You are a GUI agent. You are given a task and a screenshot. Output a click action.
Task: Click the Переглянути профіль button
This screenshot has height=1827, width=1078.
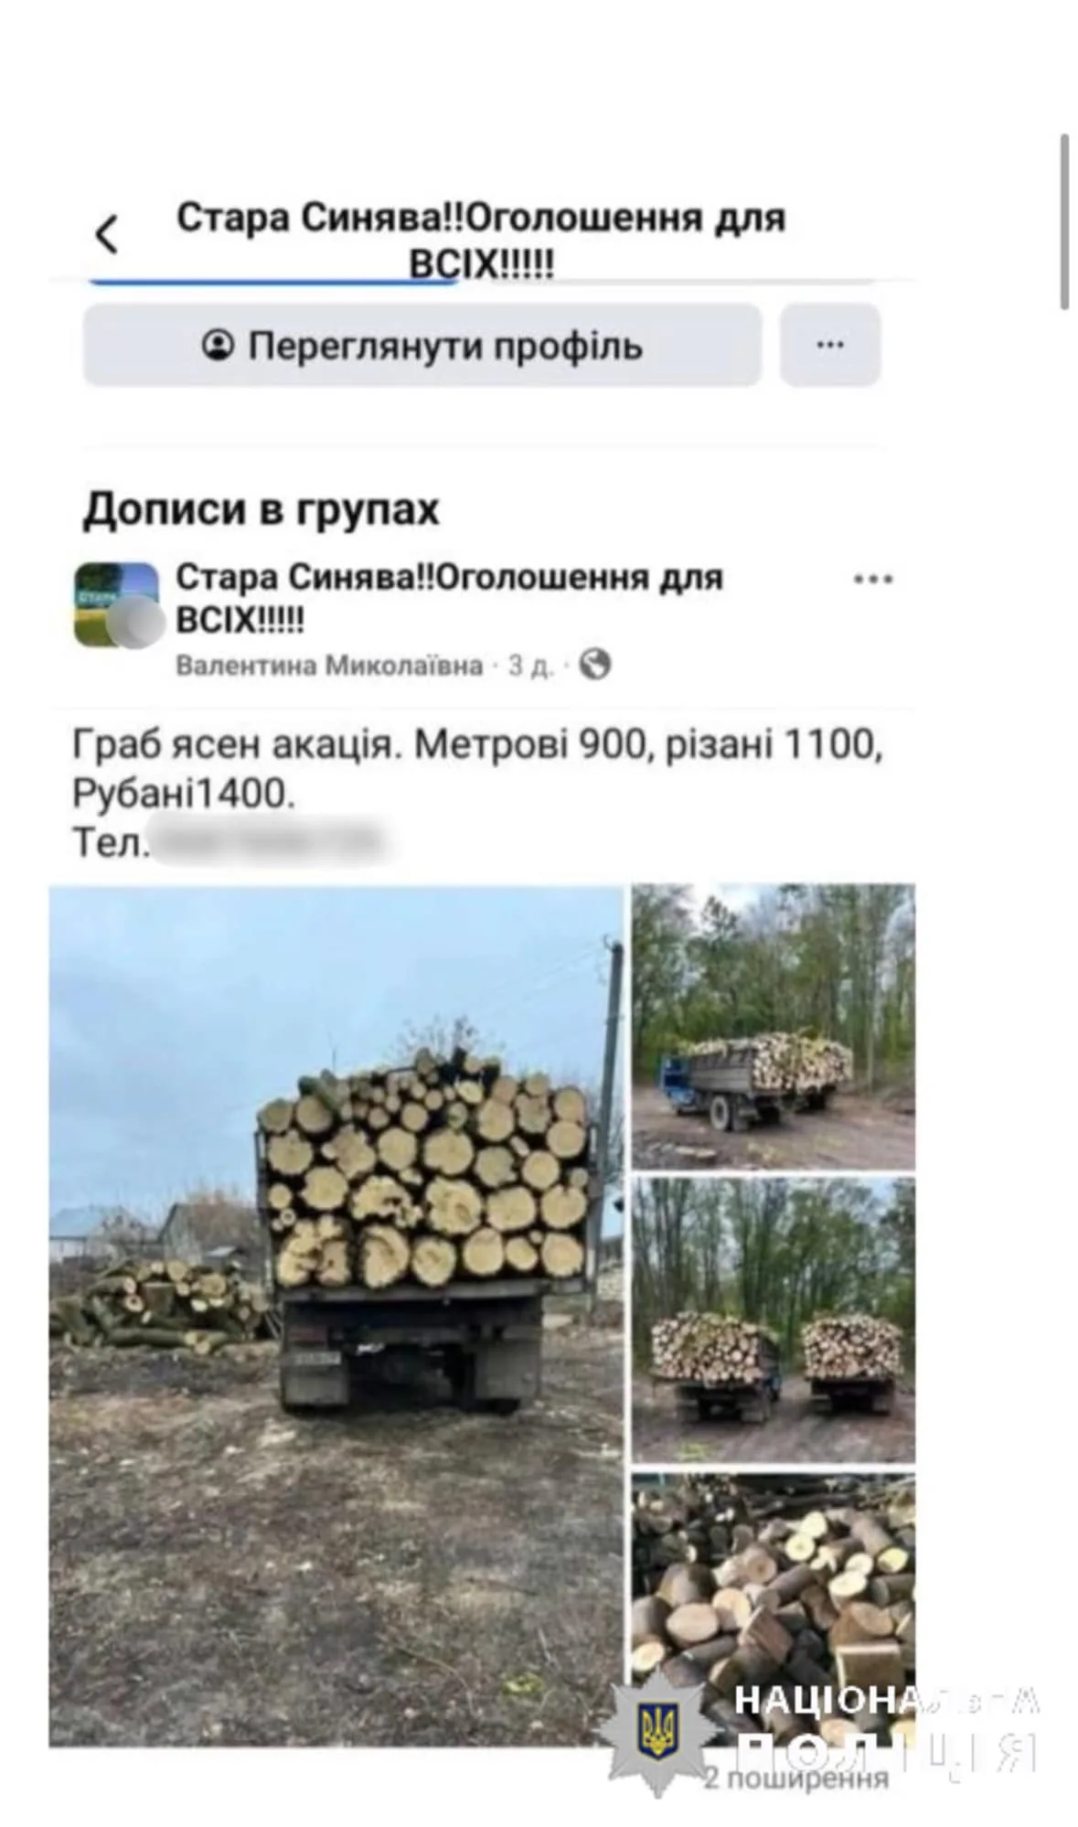pos(422,345)
